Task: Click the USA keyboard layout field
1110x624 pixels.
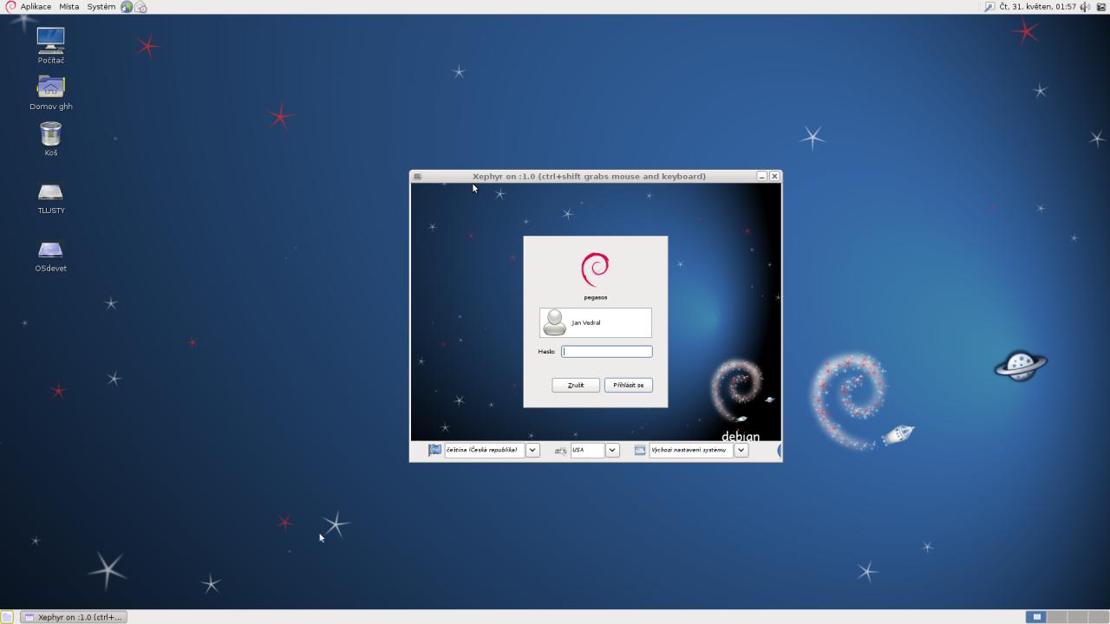Action: (587, 451)
